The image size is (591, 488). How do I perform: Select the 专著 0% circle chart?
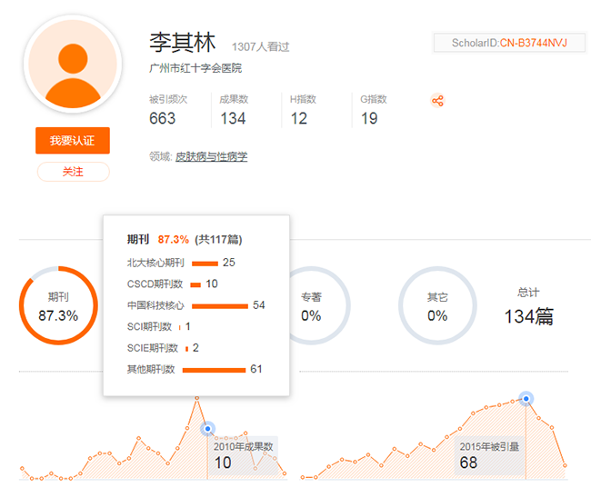tap(312, 306)
